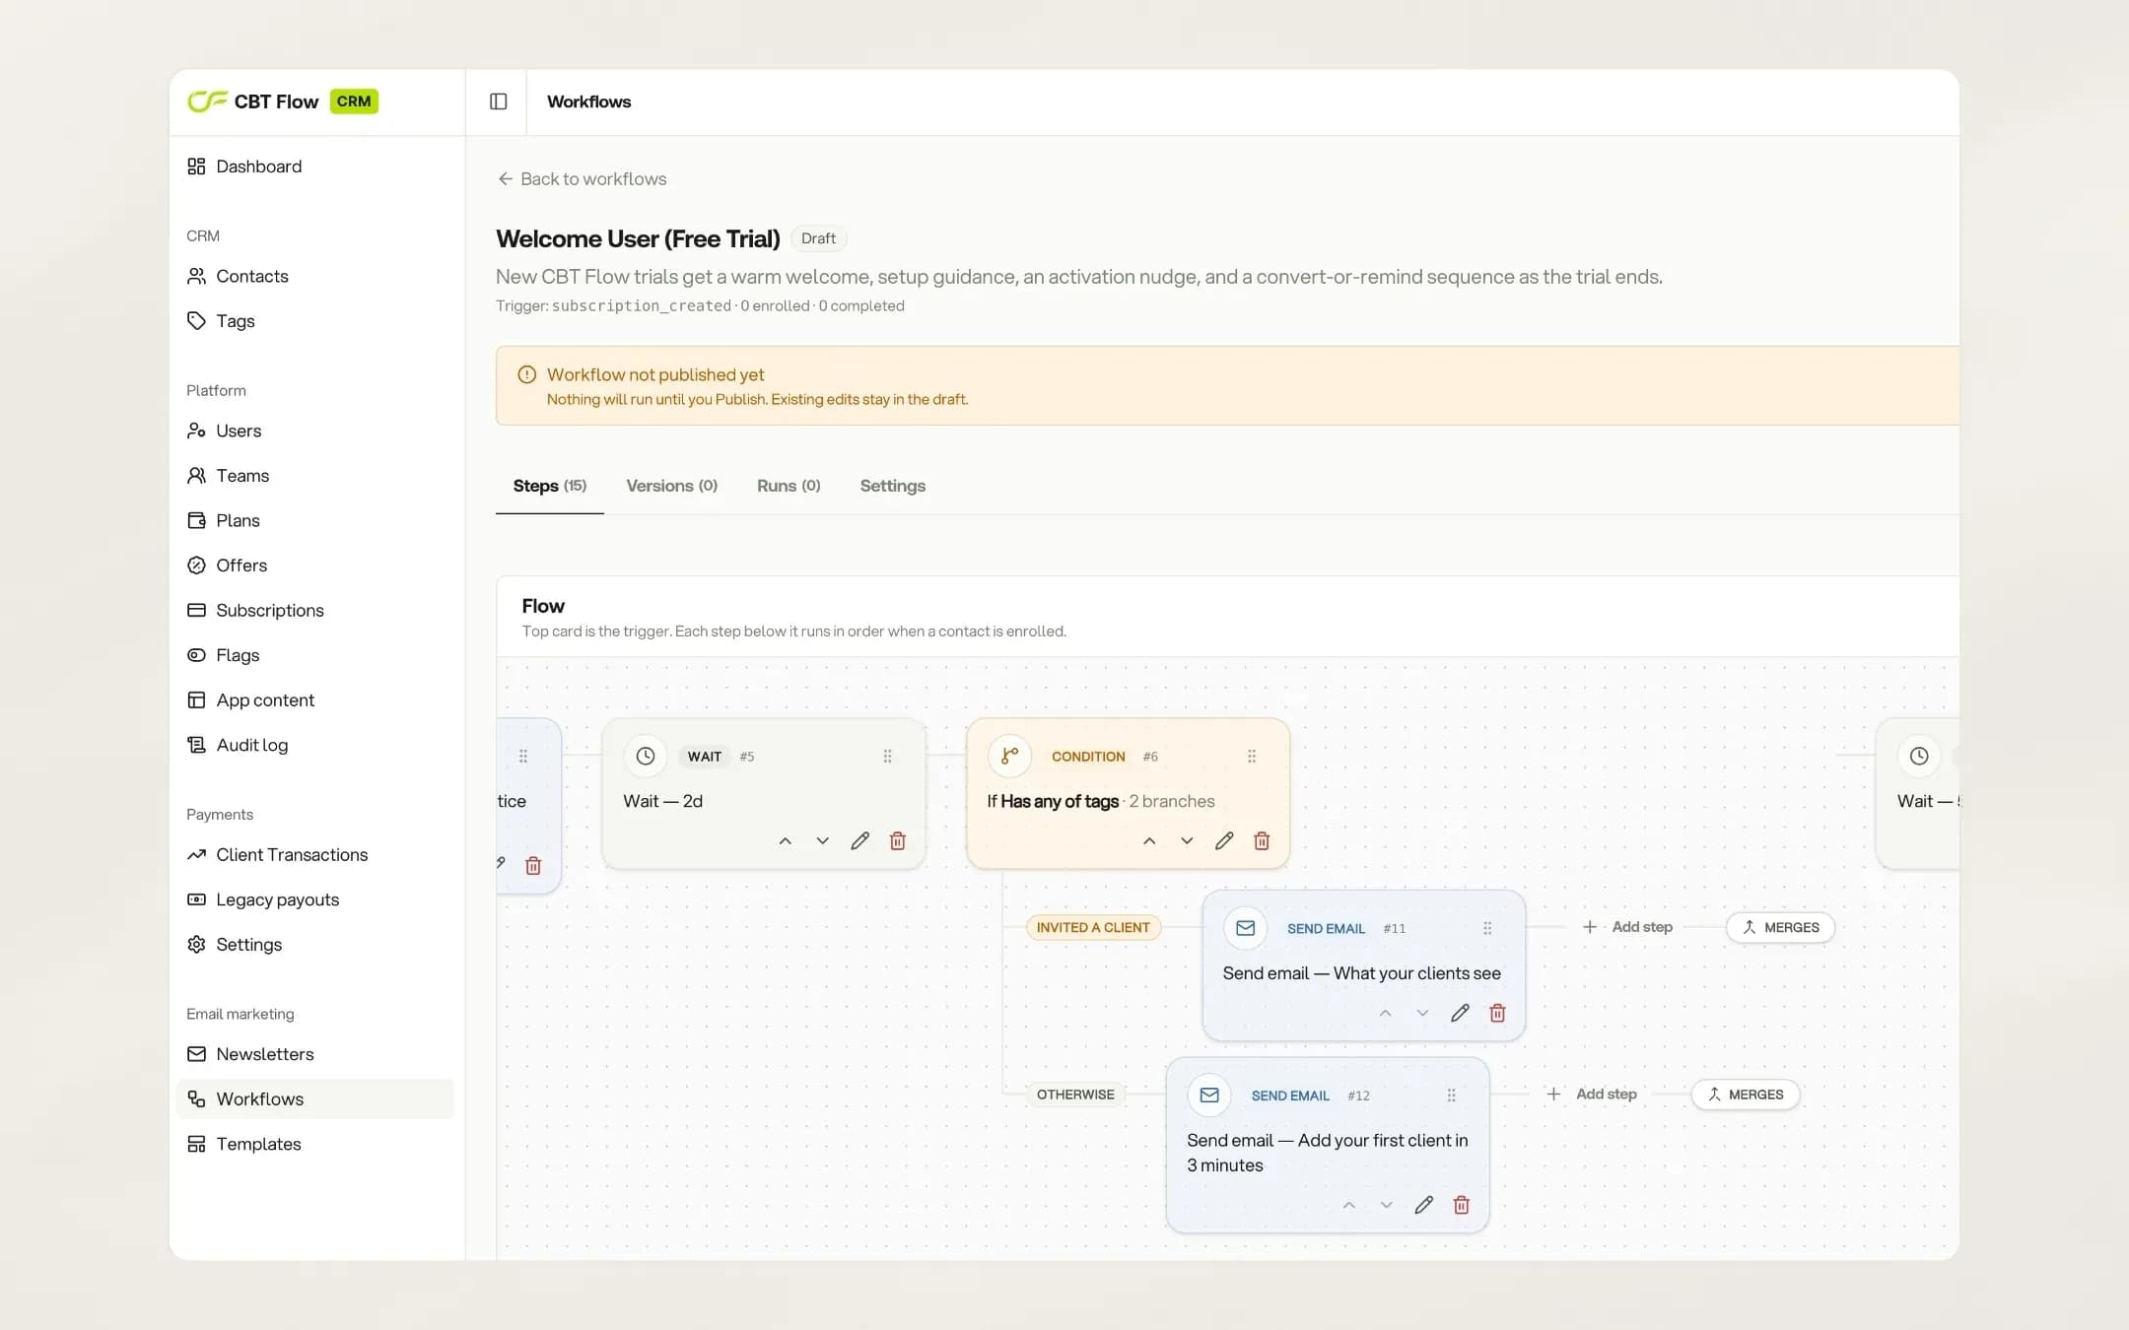Viewport: 2129px width, 1330px height.
Task: Click the mail icon on Send Email #11
Action: tap(1246, 928)
